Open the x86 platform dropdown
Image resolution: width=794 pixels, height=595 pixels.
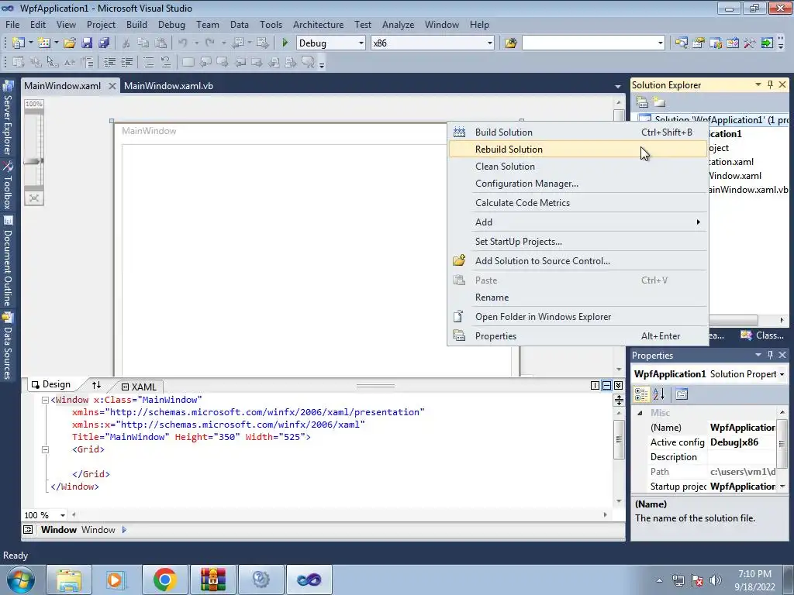[490, 43]
